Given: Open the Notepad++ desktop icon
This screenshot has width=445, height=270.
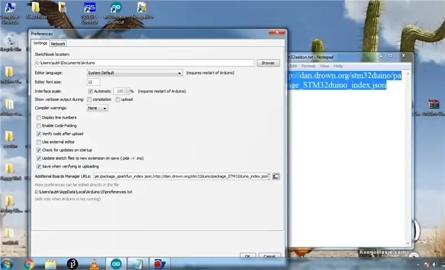Looking at the screenshot, I should pyautogui.click(x=142, y=11).
